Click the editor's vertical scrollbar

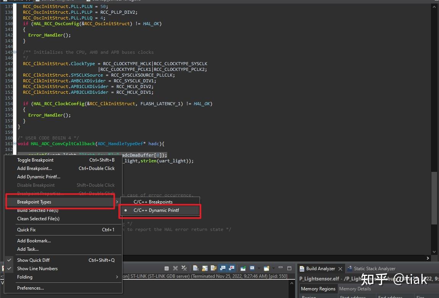[434, 191]
